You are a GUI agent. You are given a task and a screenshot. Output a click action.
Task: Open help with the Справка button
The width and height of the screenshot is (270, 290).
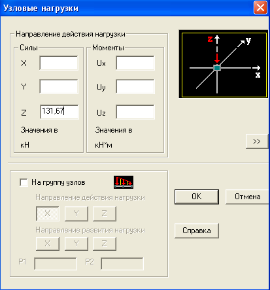click(197, 231)
